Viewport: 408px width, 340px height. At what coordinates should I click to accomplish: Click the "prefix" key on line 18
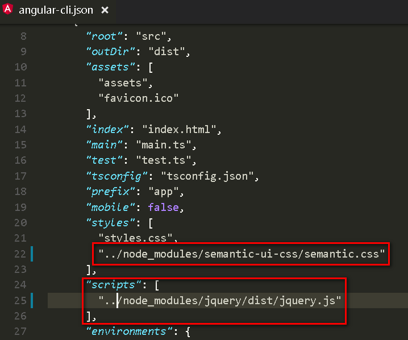(x=110, y=192)
